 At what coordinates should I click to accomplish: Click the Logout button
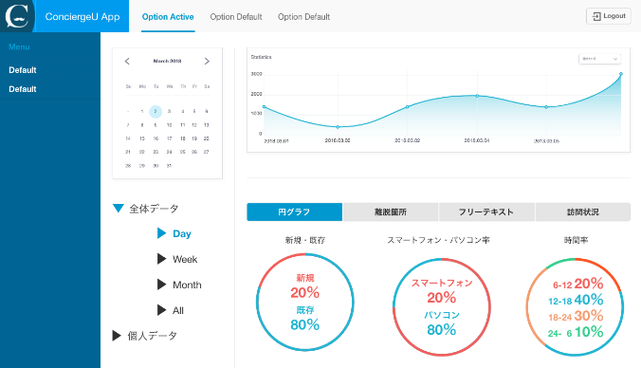(x=609, y=16)
